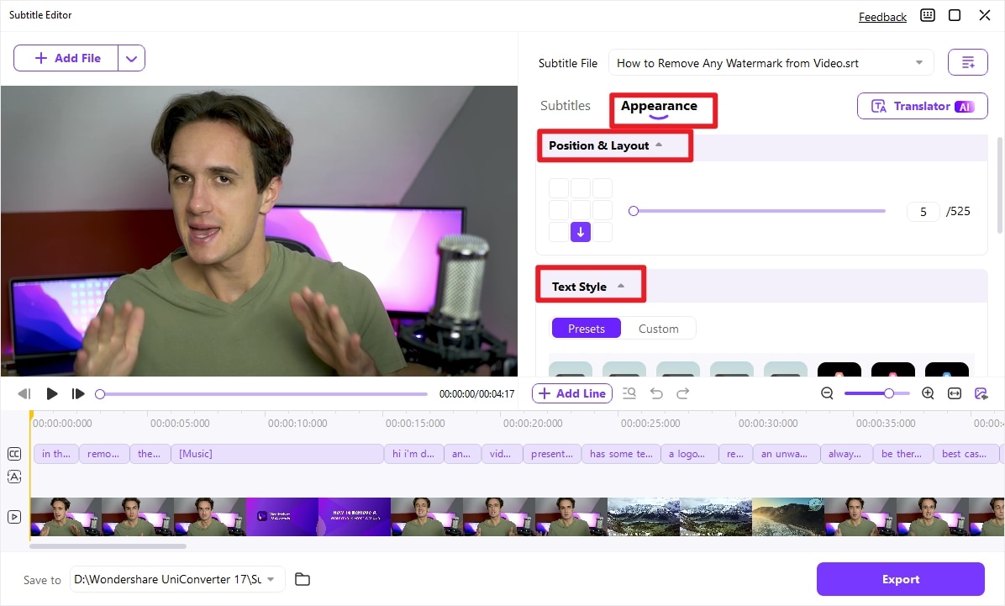The height and width of the screenshot is (606, 1005).
Task: Switch to the Custom text style option
Action: pos(659,328)
